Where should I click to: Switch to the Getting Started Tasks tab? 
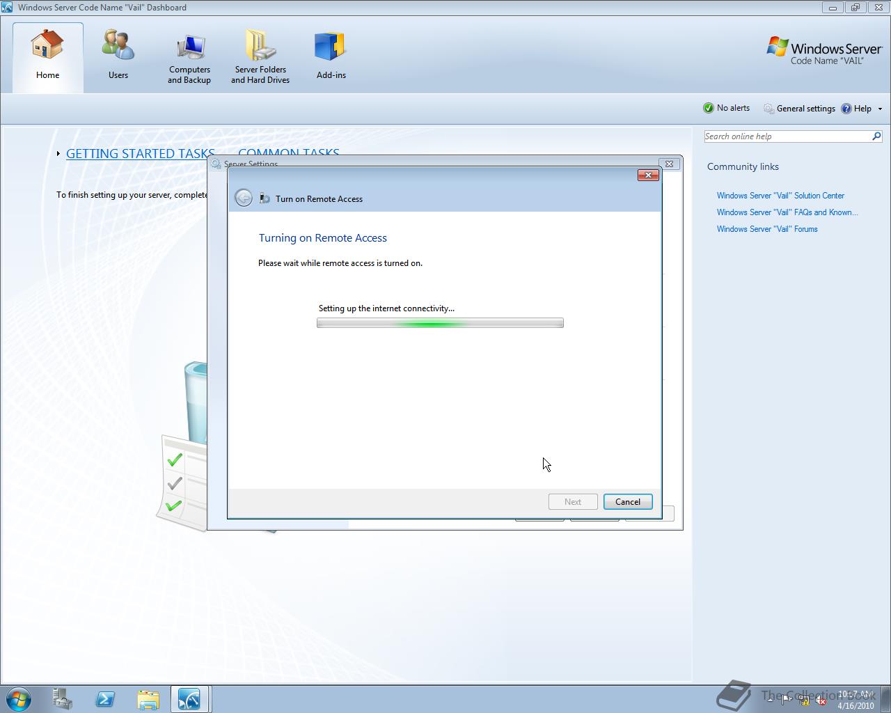[141, 154]
